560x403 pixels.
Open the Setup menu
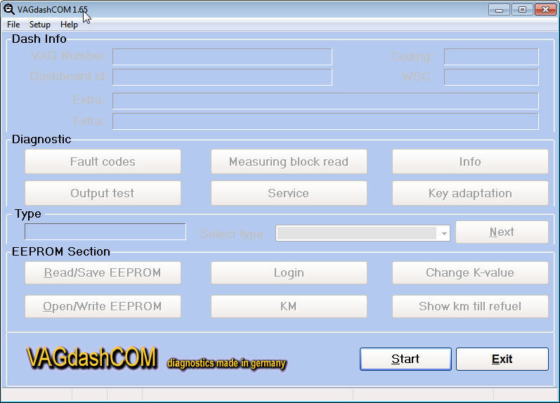[40, 25]
